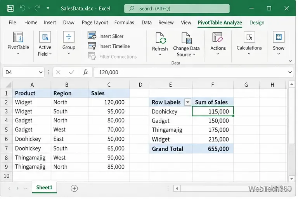This screenshot has width=298, height=199.
Task: Click Filter Connections icon
Action: [x=92, y=56]
